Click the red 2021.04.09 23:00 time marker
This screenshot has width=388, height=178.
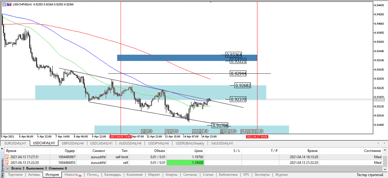tap(120, 137)
